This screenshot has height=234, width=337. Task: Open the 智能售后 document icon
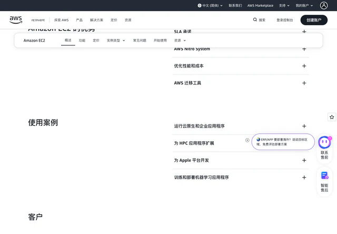324,175
